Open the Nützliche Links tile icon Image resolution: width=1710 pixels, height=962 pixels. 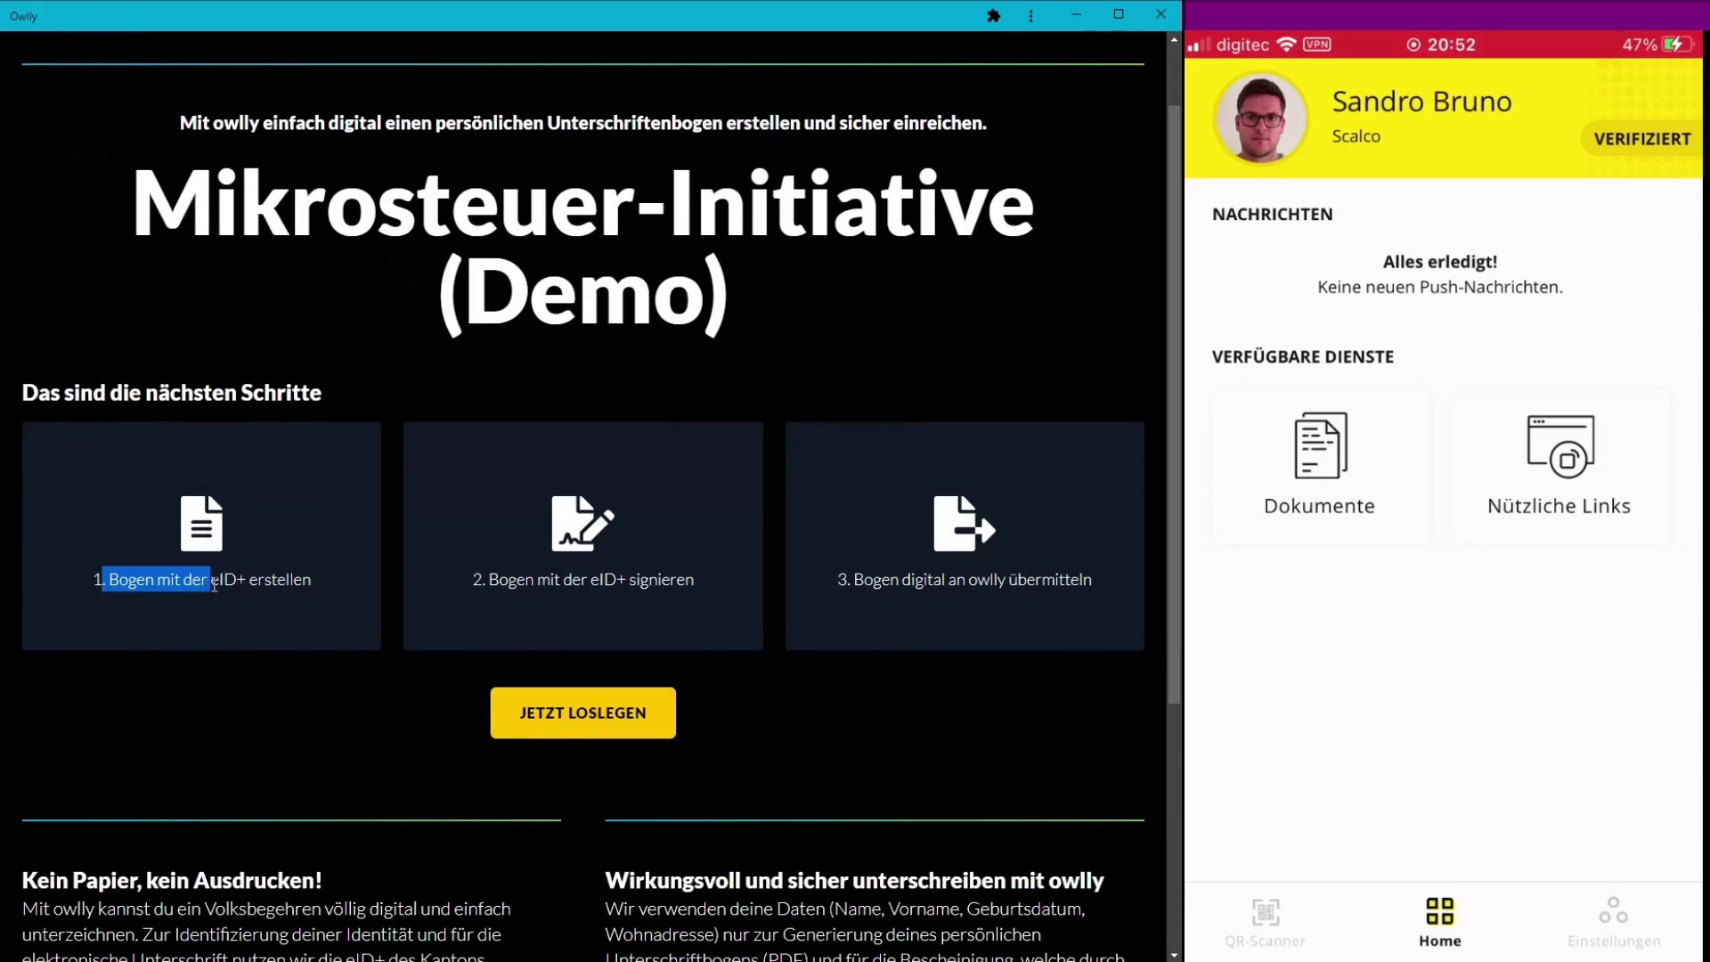tap(1560, 445)
